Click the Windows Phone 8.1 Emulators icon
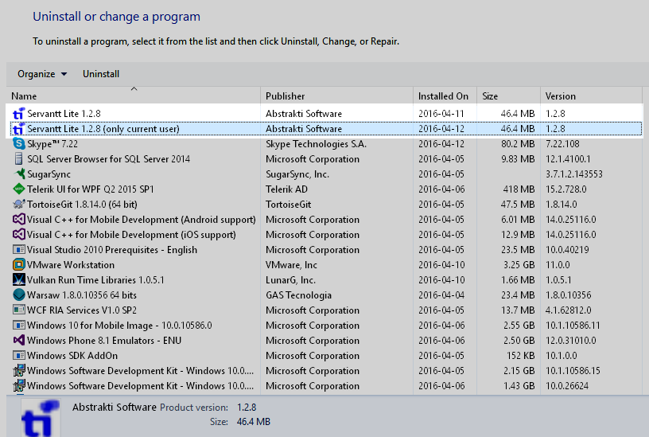 [x=19, y=341]
